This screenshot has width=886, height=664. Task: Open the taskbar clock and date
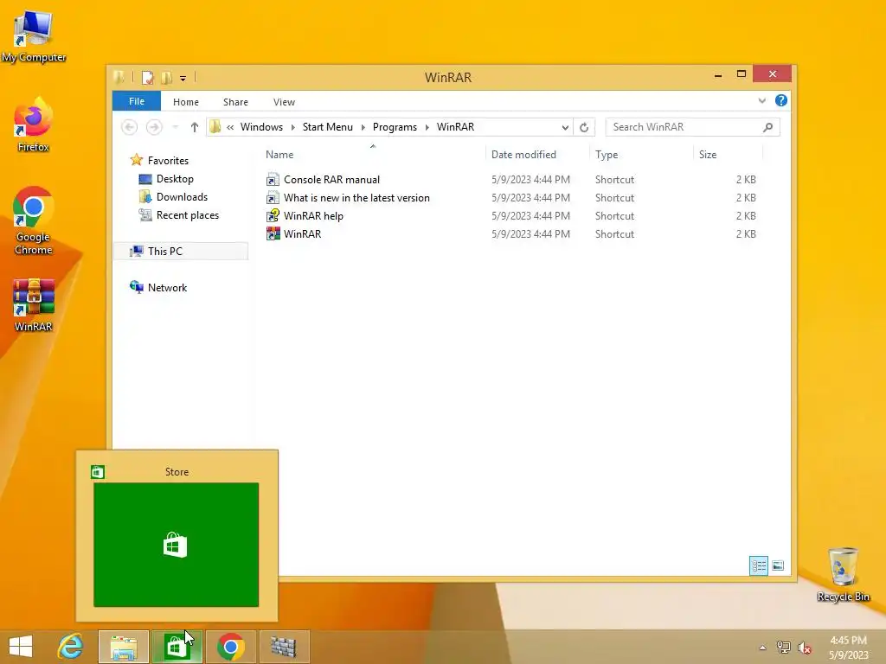[x=848, y=648]
